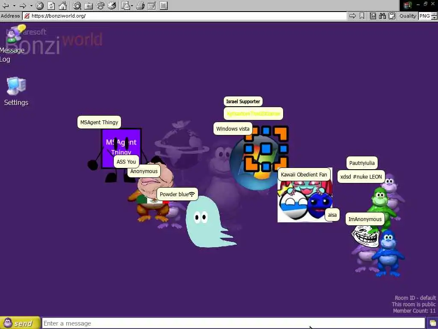Click the Go arrow beside address bar

[x=352, y=16]
